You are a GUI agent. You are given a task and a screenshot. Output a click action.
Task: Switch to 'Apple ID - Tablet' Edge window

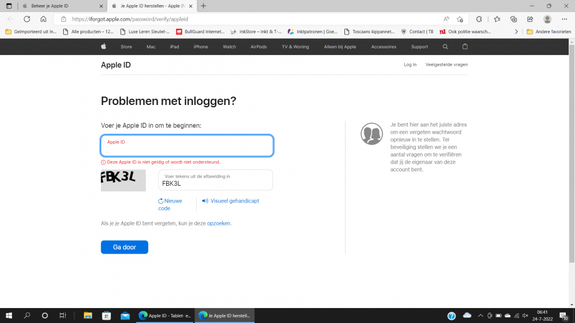[x=165, y=316]
